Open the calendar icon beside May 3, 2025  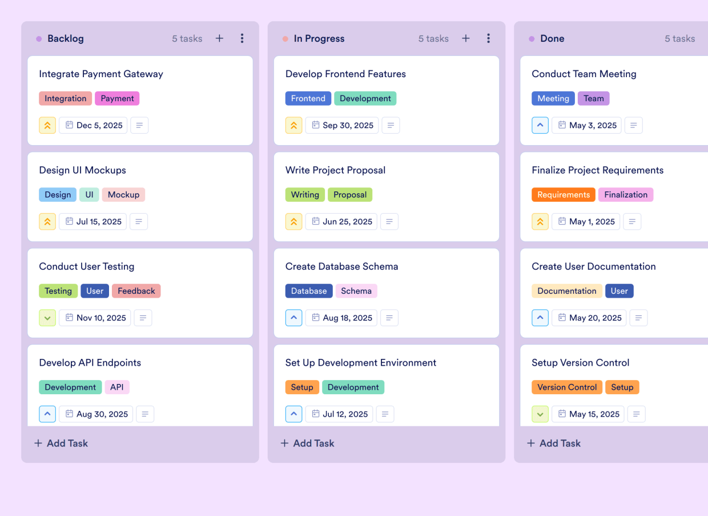(x=562, y=125)
